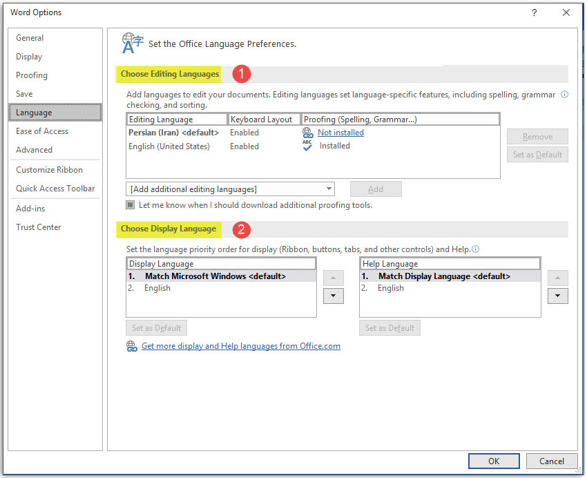
Task: Open the Add-ins category
Action: [x=55, y=209]
